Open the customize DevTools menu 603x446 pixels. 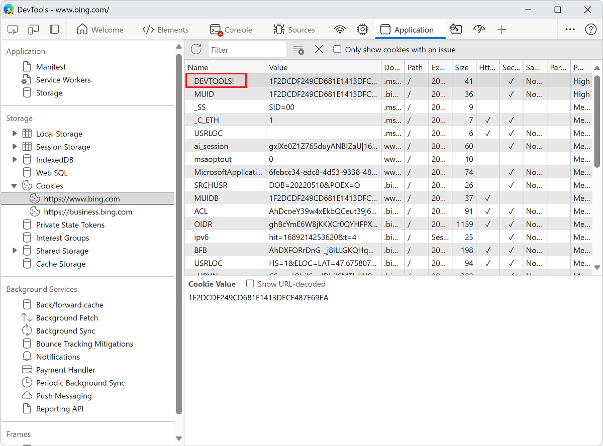(570, 29)
